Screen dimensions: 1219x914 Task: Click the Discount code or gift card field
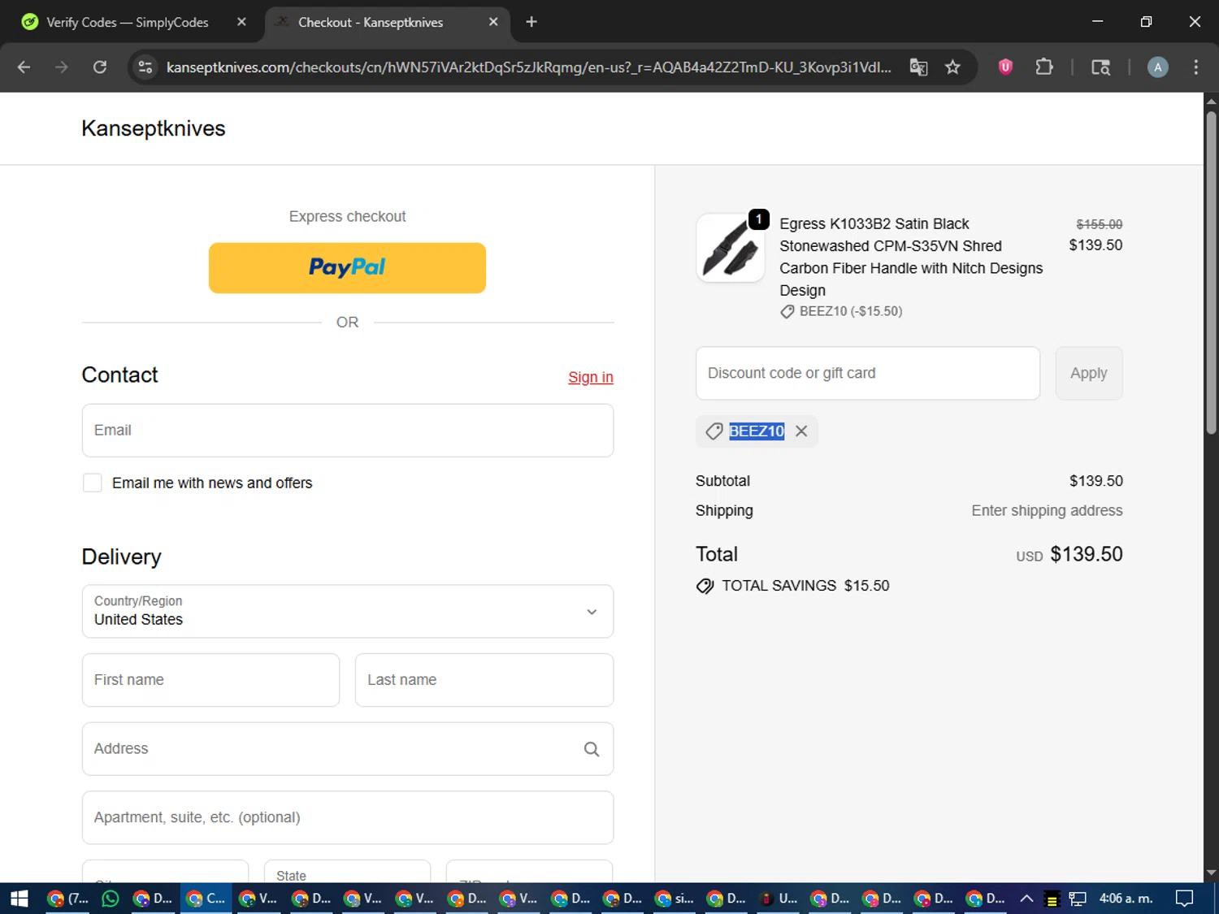click(x=868, y=373)
